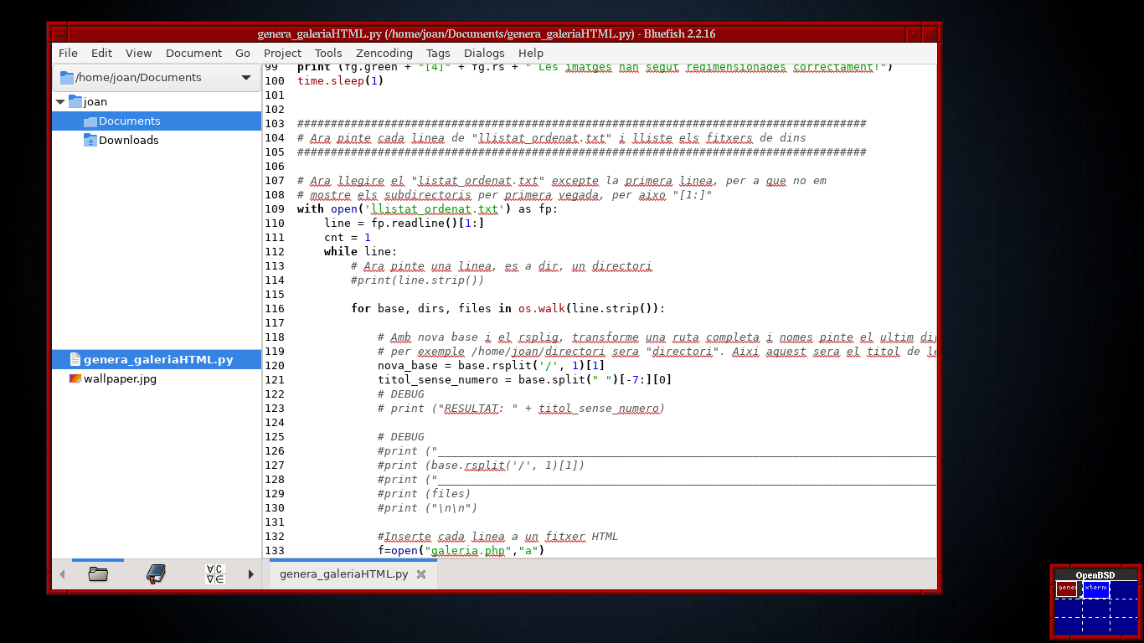The width and height of the screenshot is (1144, 643).
Task: Go to previous side panel tab arrow
Action: pos(62,574)
